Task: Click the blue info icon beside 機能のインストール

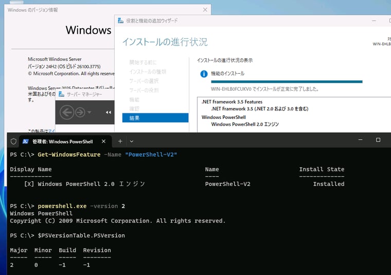Action: point(204,74)
